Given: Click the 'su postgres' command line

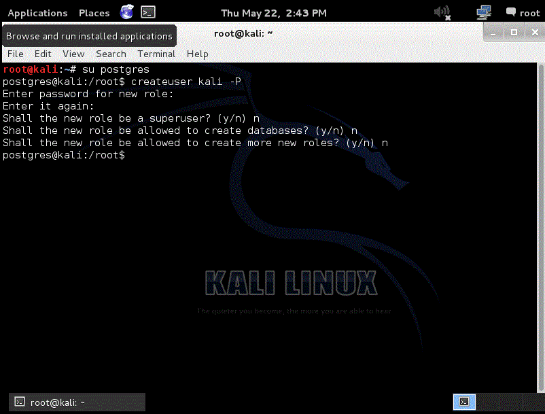Looking at the screenshot, I should click(76, 69).
